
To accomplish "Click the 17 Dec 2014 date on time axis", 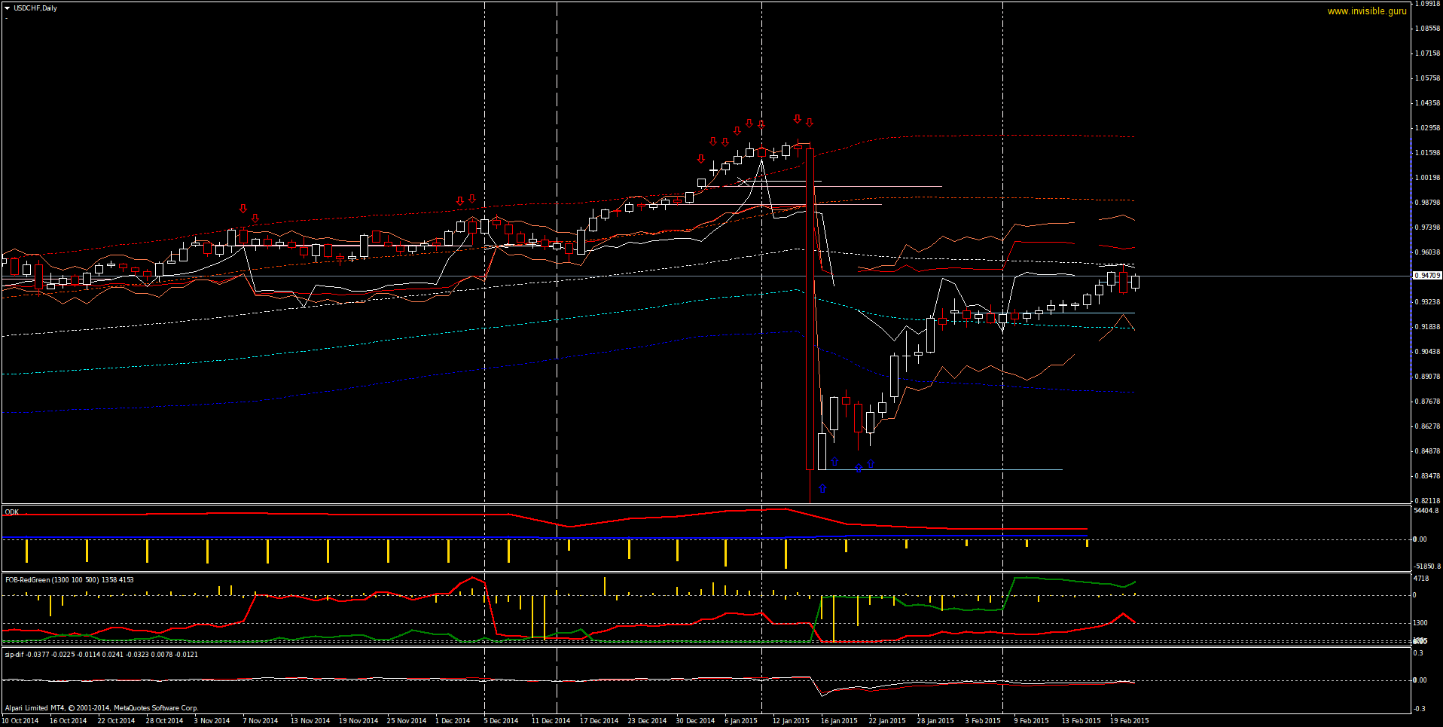I will [x=599, y=721].
